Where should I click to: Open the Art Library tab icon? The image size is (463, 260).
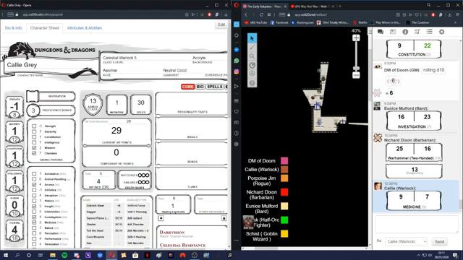click(x=393, y=32)
